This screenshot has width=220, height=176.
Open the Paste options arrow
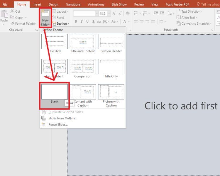4,24
